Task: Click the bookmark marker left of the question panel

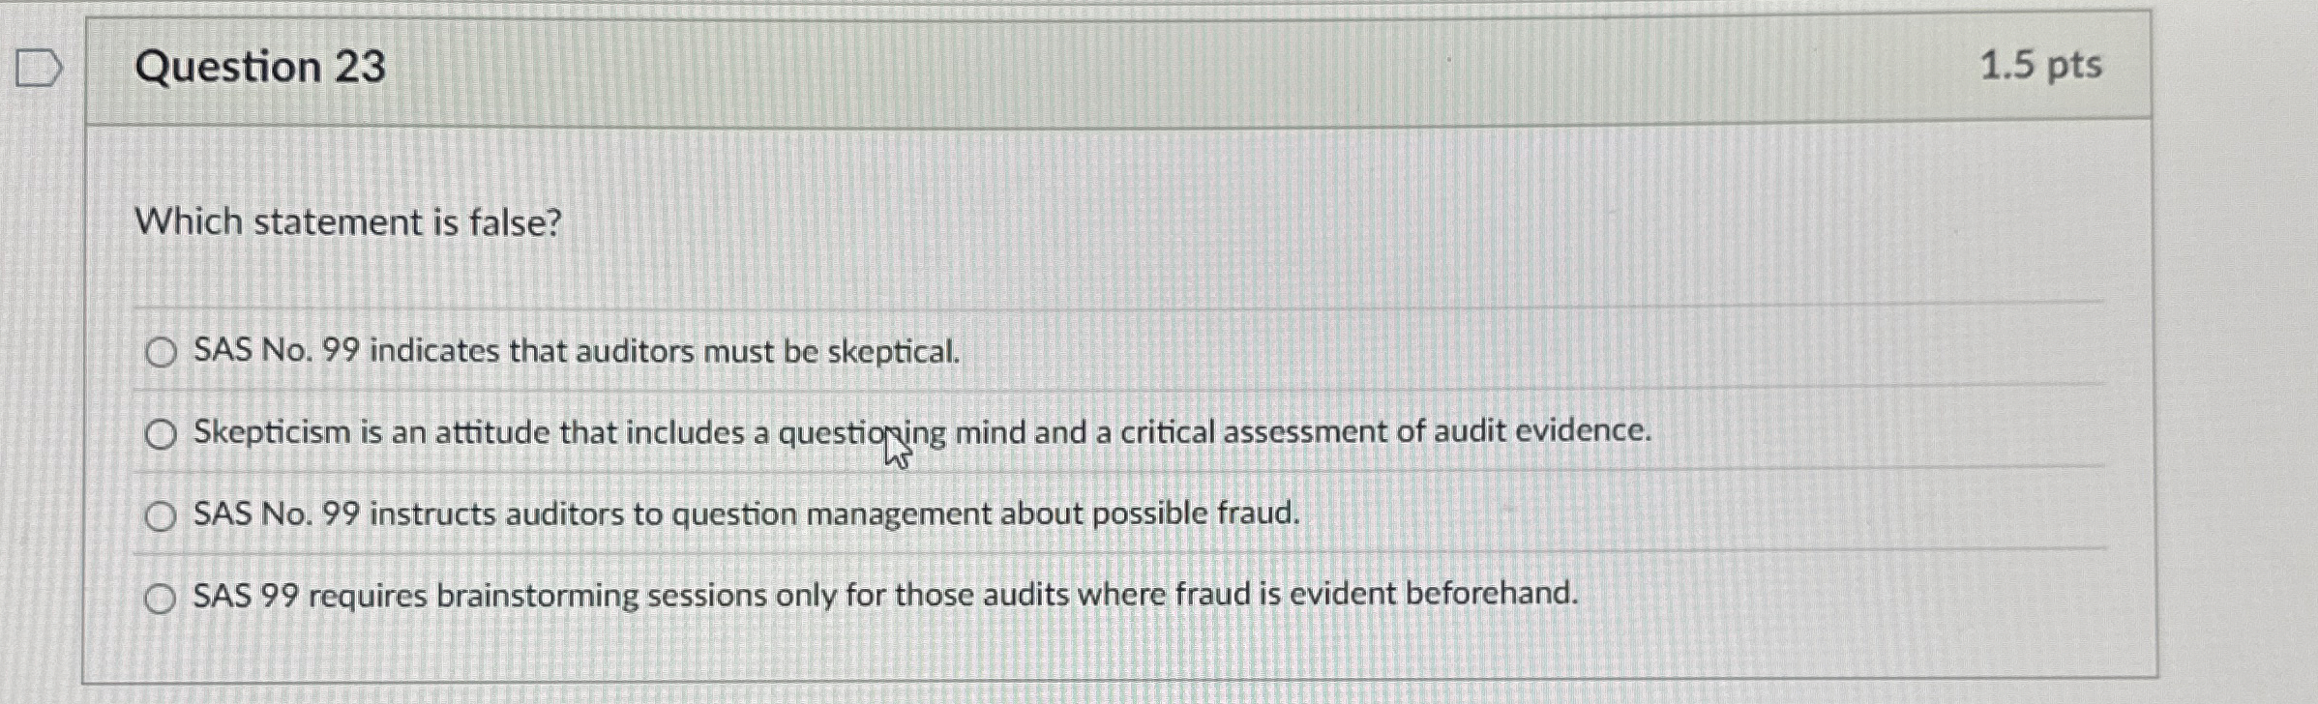Action: [x=39, y=65]
